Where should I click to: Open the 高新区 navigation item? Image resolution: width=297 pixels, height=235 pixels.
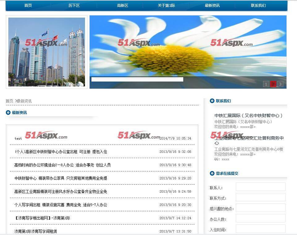(123, 6)
